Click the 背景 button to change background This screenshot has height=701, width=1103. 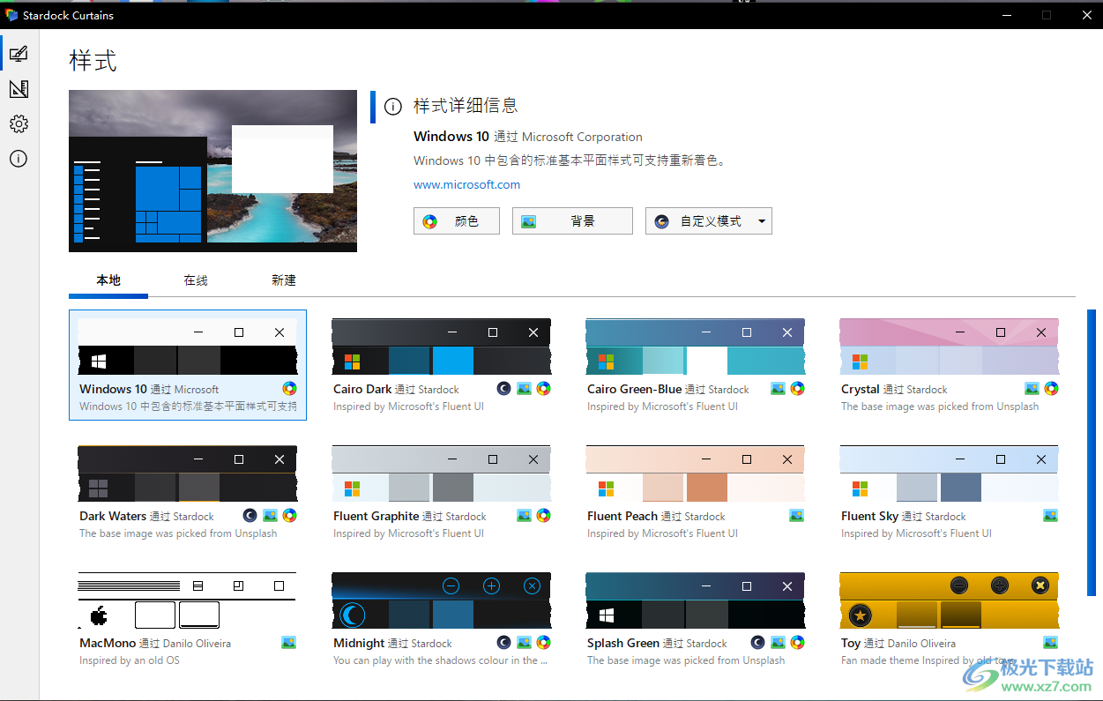571,220
